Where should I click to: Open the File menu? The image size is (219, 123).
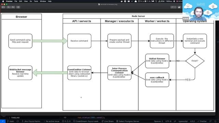(x=16, y=1)
